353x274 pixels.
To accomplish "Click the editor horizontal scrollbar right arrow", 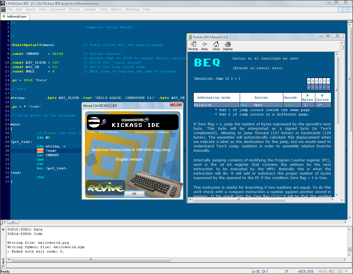I will click(346, 222).
